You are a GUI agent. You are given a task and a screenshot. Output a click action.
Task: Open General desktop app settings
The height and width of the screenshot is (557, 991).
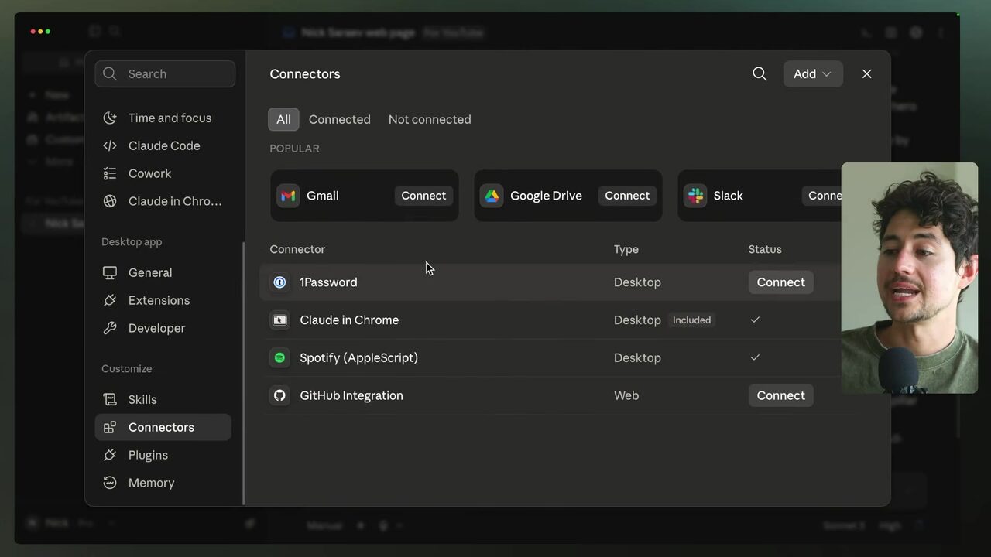coord(163,272)
